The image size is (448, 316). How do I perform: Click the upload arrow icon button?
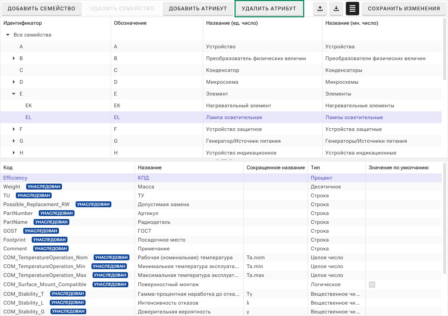320,8
